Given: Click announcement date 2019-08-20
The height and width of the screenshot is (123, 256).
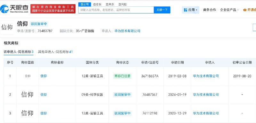Looking at the screenshot, I should pos(242,76).
